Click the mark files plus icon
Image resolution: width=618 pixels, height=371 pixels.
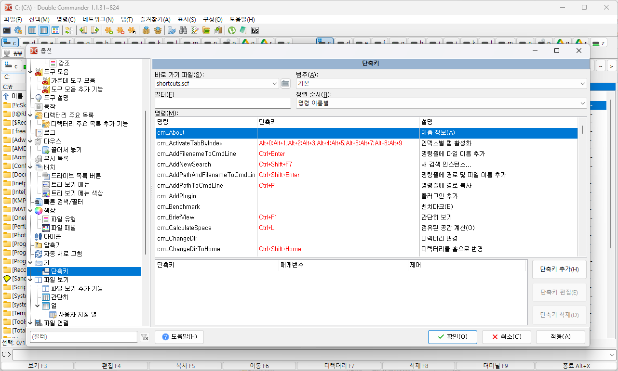point(109,30)
